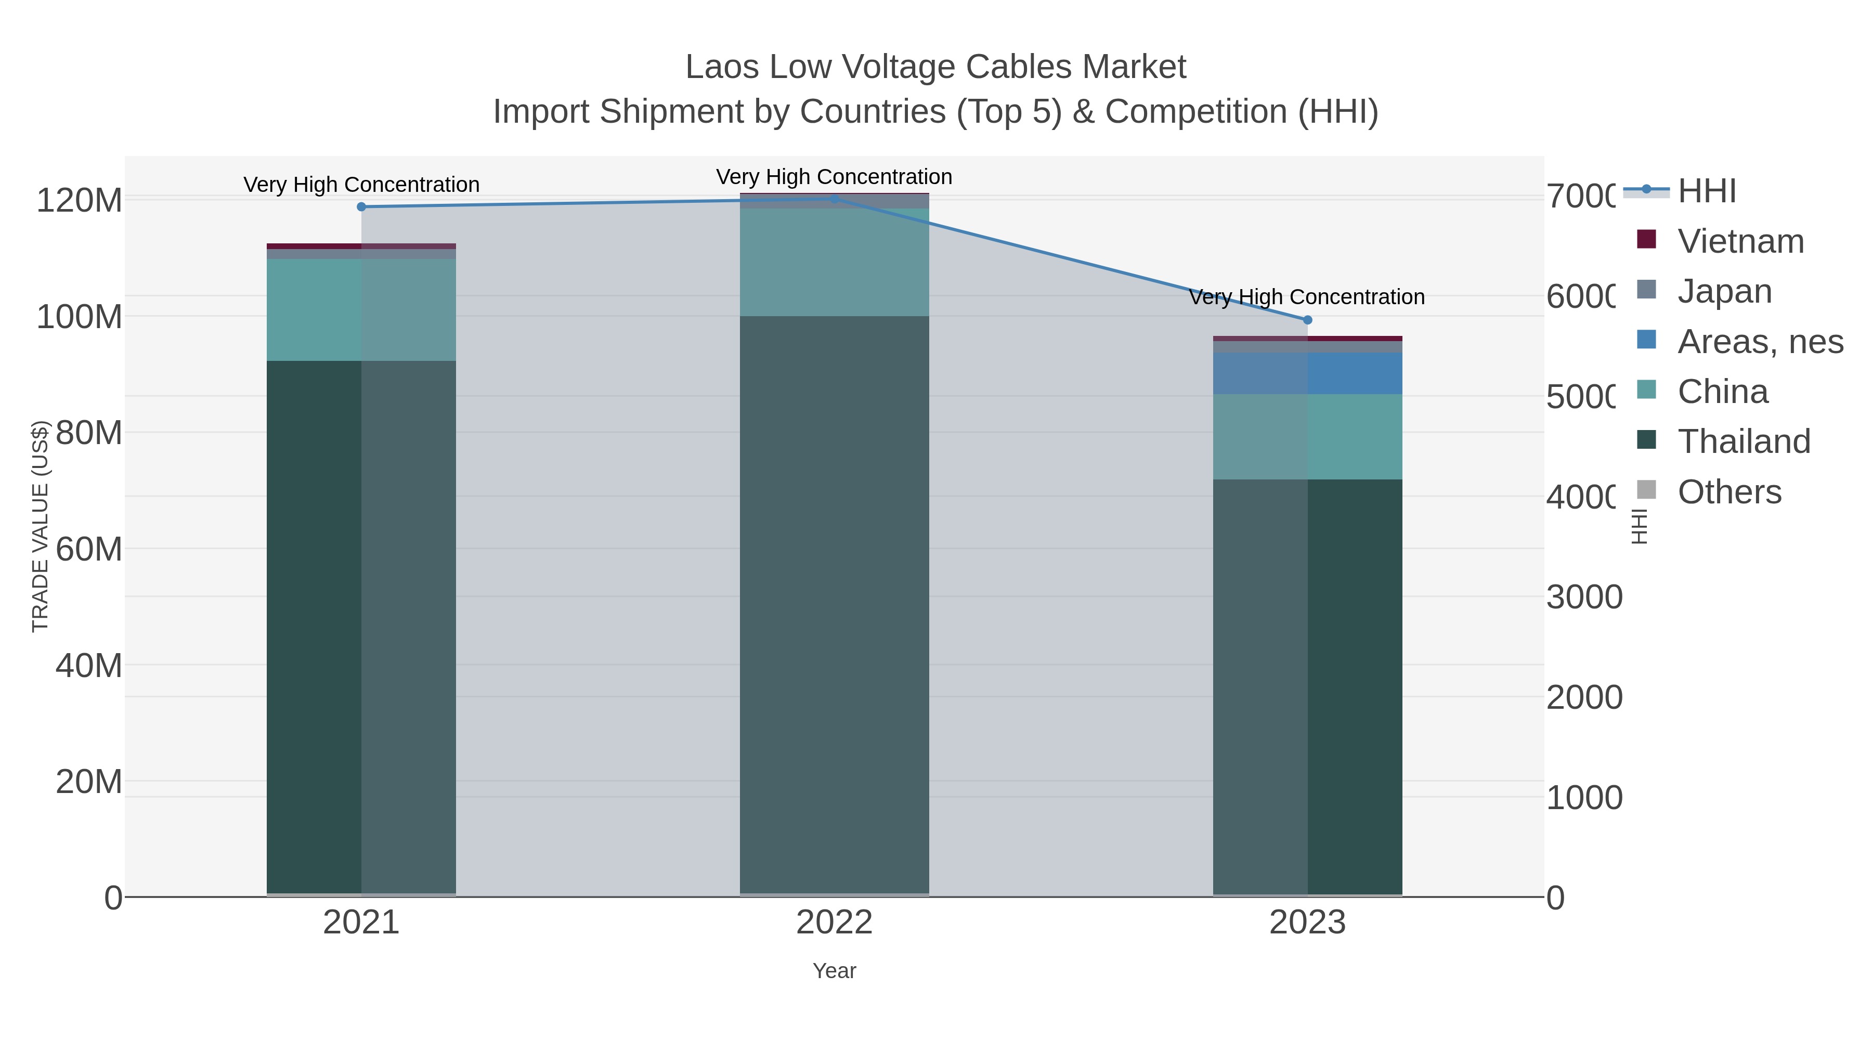The image size is (1872, 1053).
Task: Click the 2023 Areas, nes bar segment
Action: click(1307, 373)
